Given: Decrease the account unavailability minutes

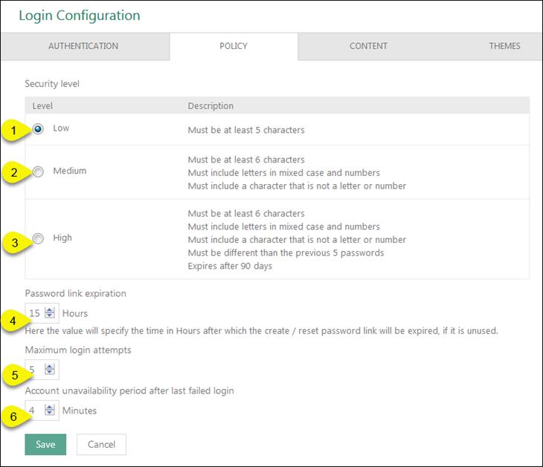Looking at the screenshot, I should (50, 413).
